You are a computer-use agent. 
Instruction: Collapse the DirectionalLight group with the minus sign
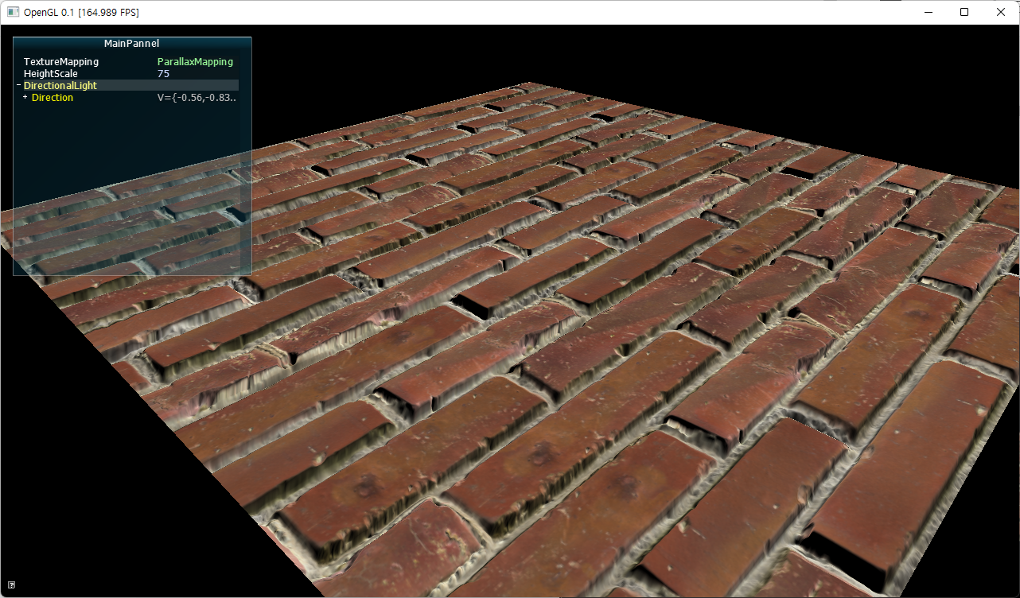click(x=18, y=85)
